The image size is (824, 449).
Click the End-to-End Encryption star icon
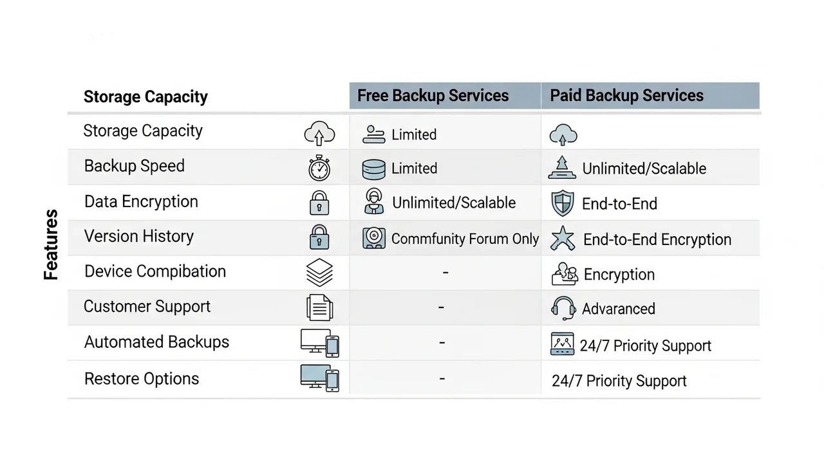(563, 240)
